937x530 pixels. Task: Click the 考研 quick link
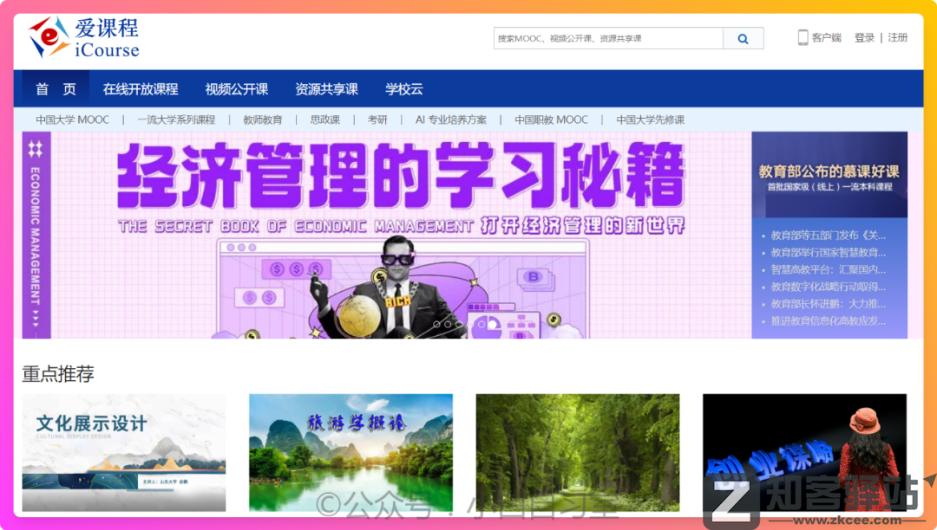pyautogui.click(x=377, y=120)
